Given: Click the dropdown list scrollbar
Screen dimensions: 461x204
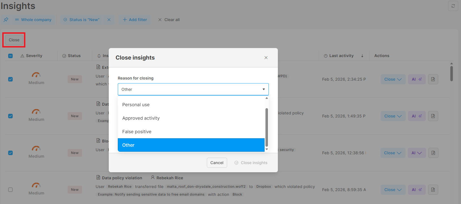Looking at the screenshot, I should [267, 126].
